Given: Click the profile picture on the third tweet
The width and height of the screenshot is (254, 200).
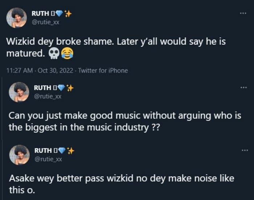Looking at the screenshot, I should coord(19,155).
